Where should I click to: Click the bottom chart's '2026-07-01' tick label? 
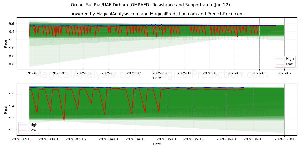pos(284,139)
